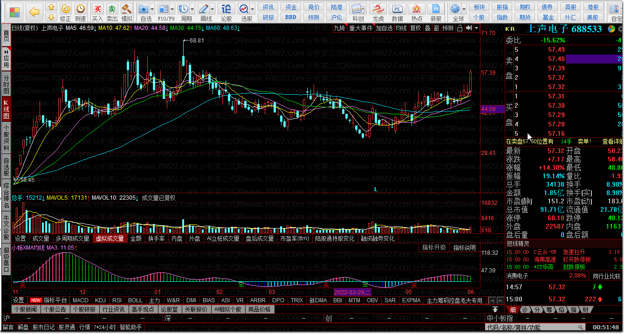
Task: Switch to the 分时图 side tab
Action: [x=6, y=84]
